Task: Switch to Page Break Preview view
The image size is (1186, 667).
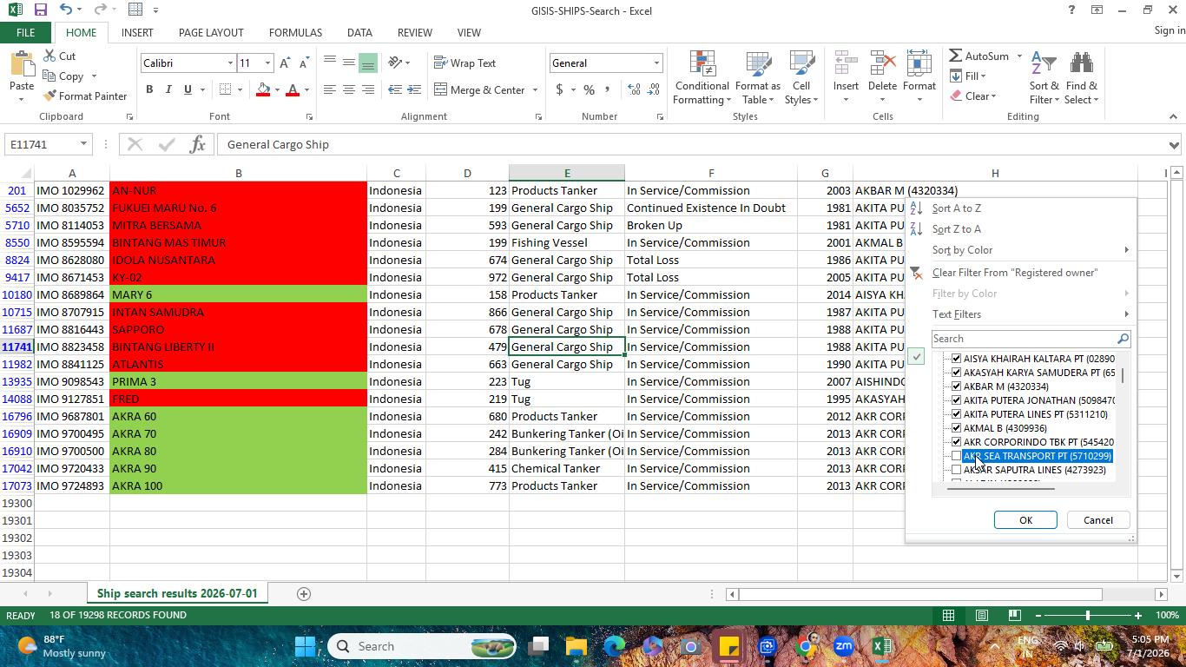Action: tap(1014, 615)
